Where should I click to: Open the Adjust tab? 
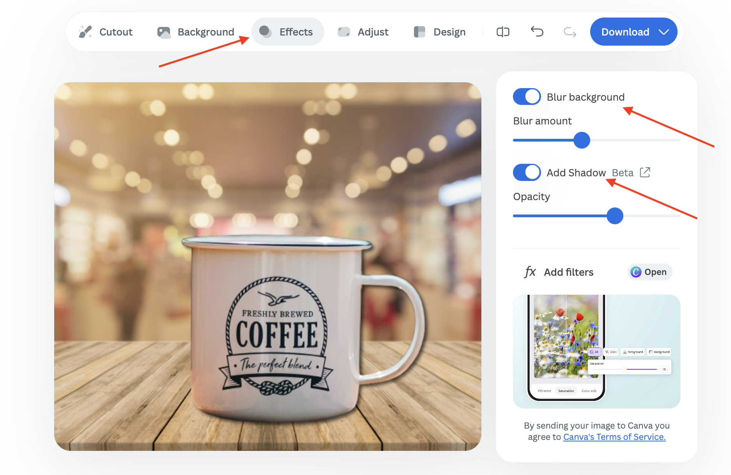coord(373,32)
